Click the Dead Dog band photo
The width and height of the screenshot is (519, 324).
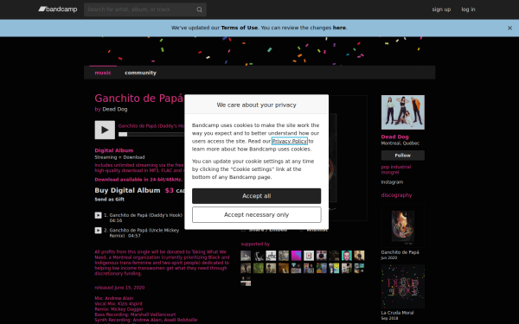(x=402, y=112)
